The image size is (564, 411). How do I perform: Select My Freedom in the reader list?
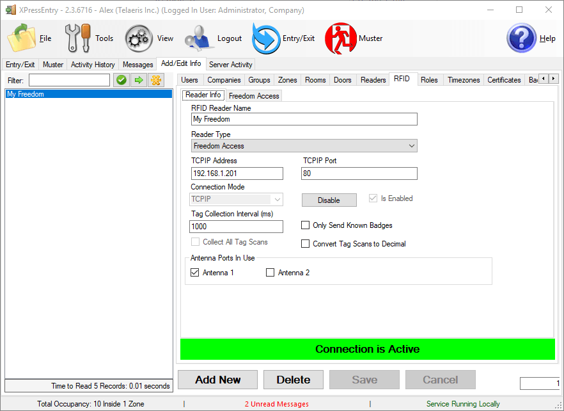(26, 93)
